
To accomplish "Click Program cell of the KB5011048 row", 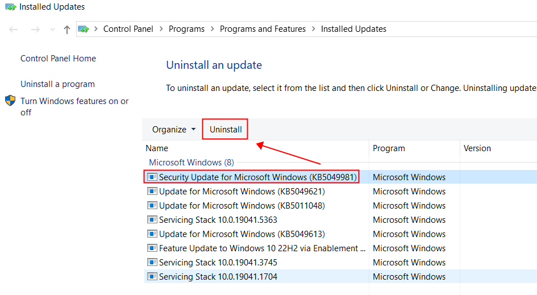I will click(x=409, y=206).
